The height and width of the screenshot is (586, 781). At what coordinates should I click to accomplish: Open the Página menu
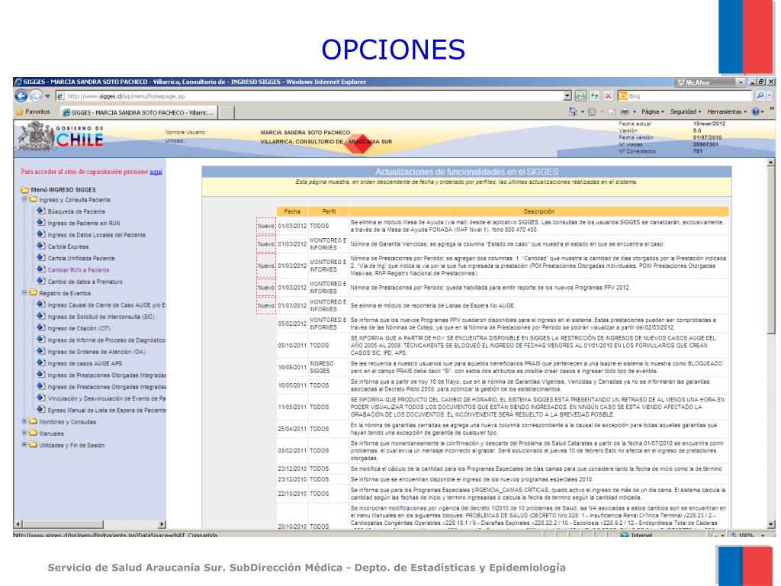pos(653,111)
